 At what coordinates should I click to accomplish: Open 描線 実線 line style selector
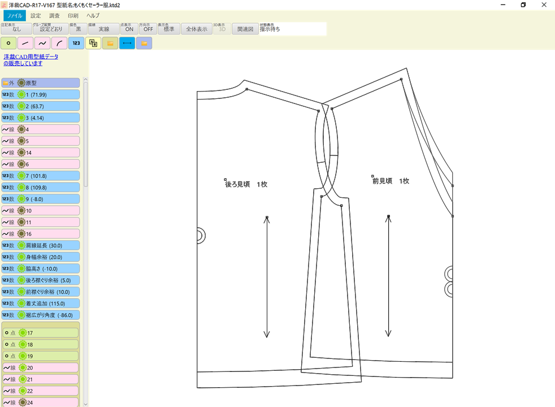point(103,29)
